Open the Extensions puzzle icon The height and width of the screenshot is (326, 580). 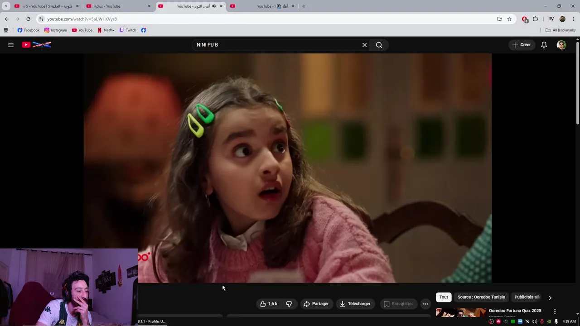(536, 19)
